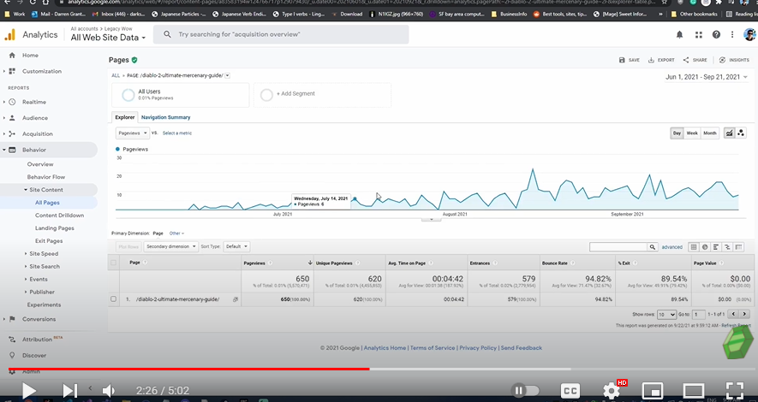Switch to comparison view icon

click(x=727, y=247)
